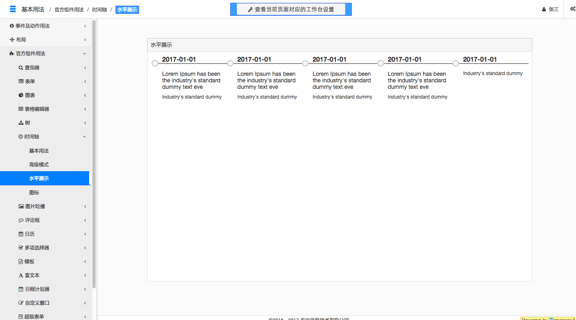Click the user icon beside 张三
Screen dimensions: 576x320
[x=544, y=9]
